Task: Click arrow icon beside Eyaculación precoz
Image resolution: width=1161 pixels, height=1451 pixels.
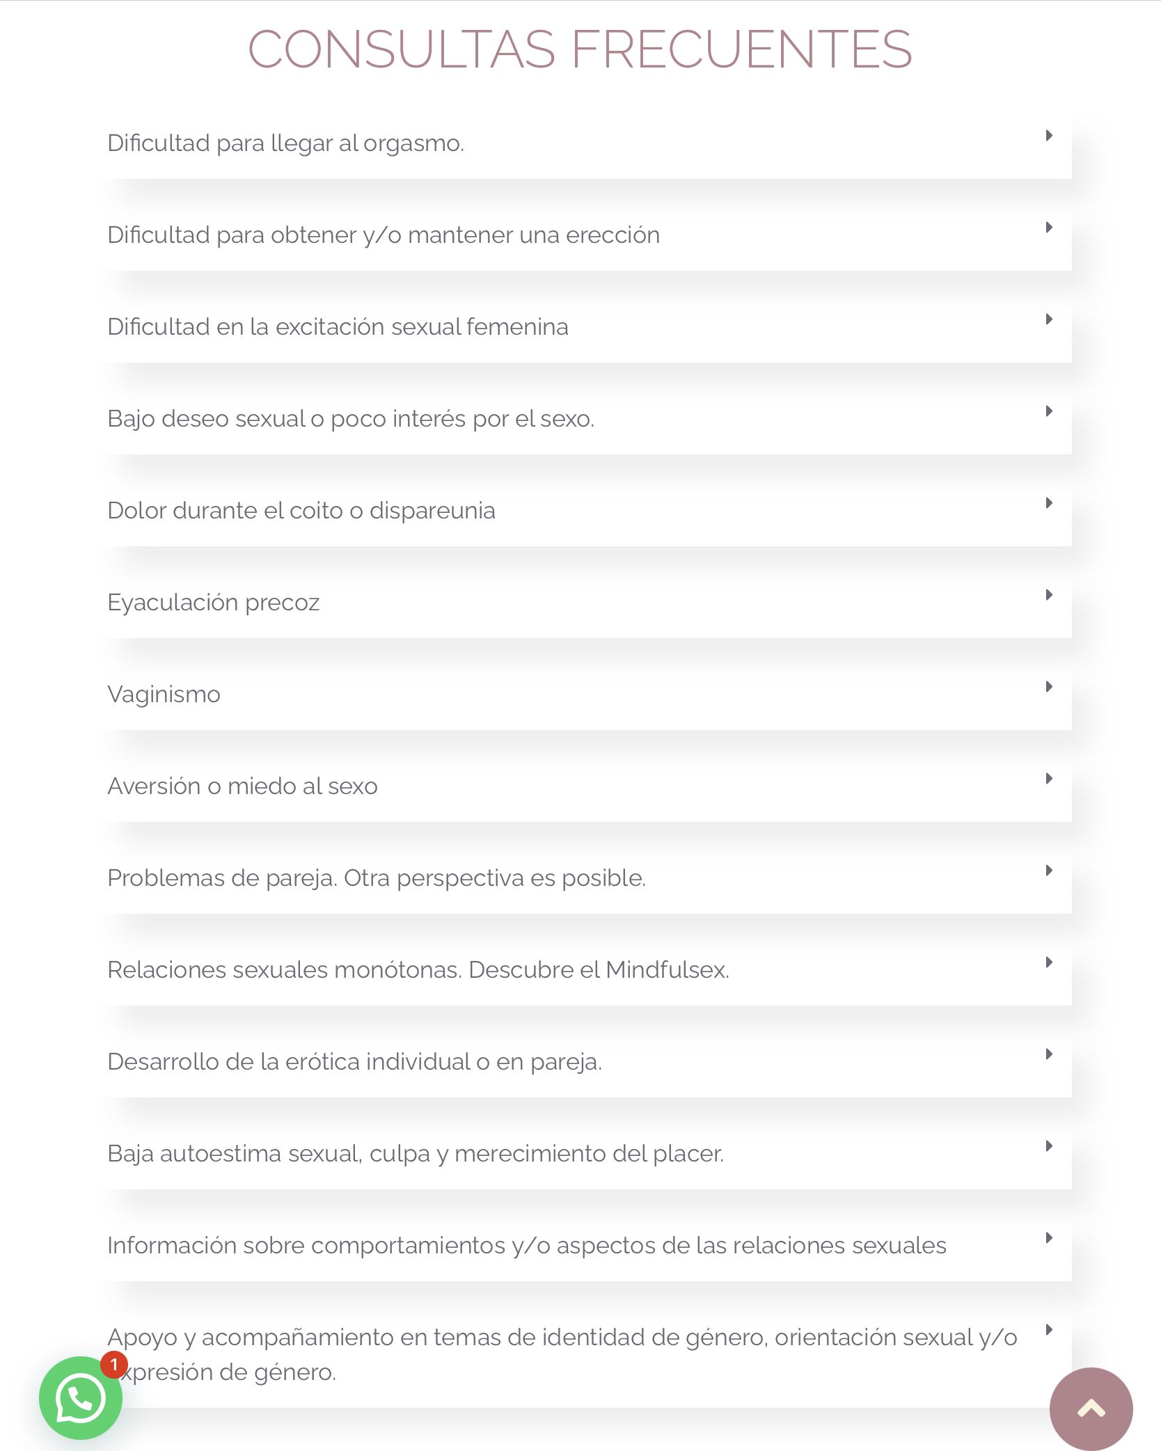Action: 1048,595
